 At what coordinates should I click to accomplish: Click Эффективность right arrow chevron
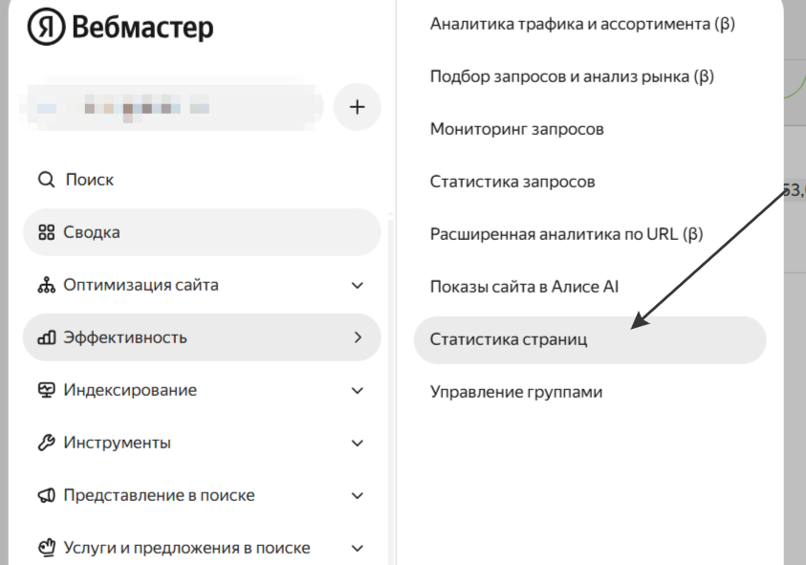(x=358, y=337)
